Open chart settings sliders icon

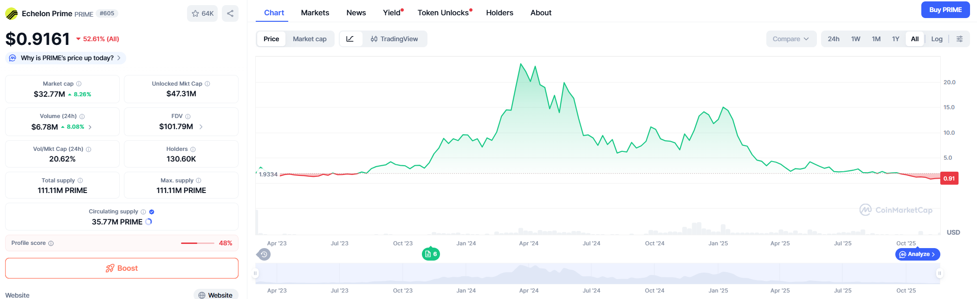coord(959,39)
